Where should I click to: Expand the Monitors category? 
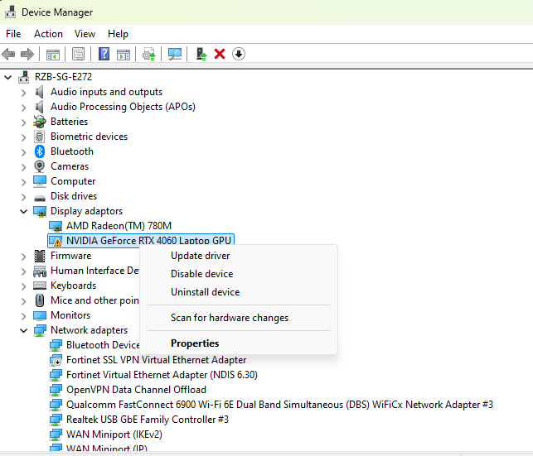pos(23,316)
